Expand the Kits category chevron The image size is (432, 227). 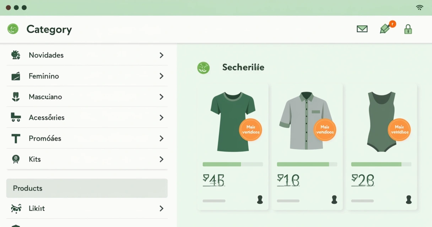click(161, 159)
